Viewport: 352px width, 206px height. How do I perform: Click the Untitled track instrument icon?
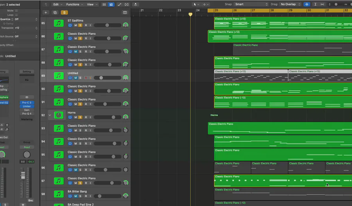(59, 75)
